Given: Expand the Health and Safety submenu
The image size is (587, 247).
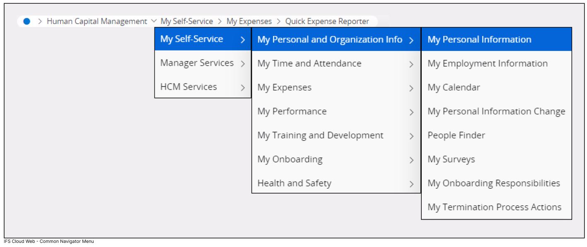Looking at the screenshot, I should [x=411, y=183].
